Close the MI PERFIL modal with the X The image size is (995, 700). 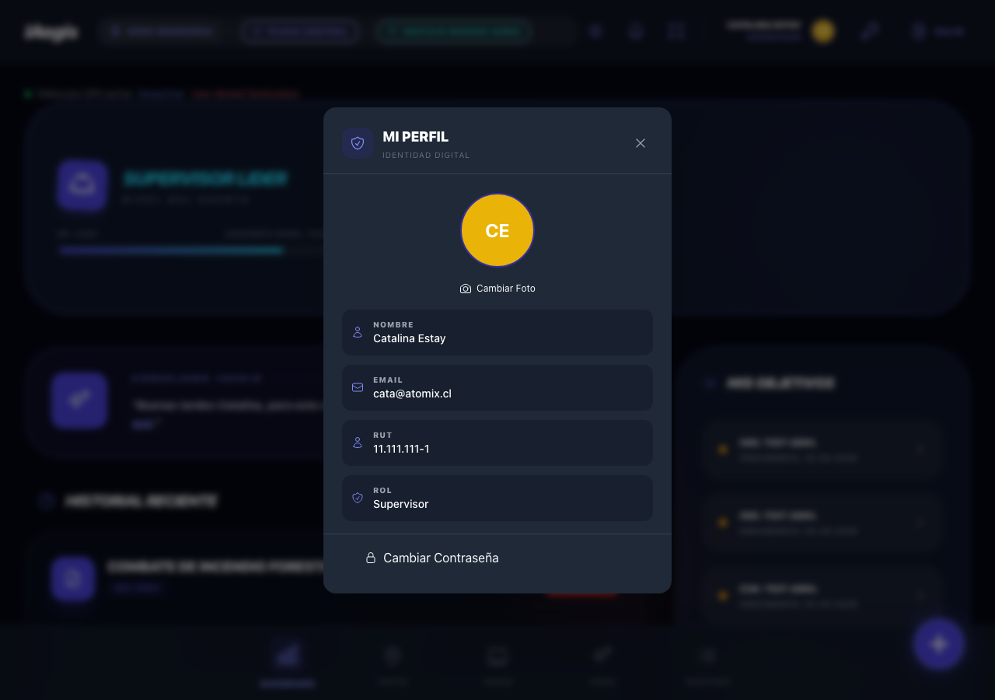640,143
